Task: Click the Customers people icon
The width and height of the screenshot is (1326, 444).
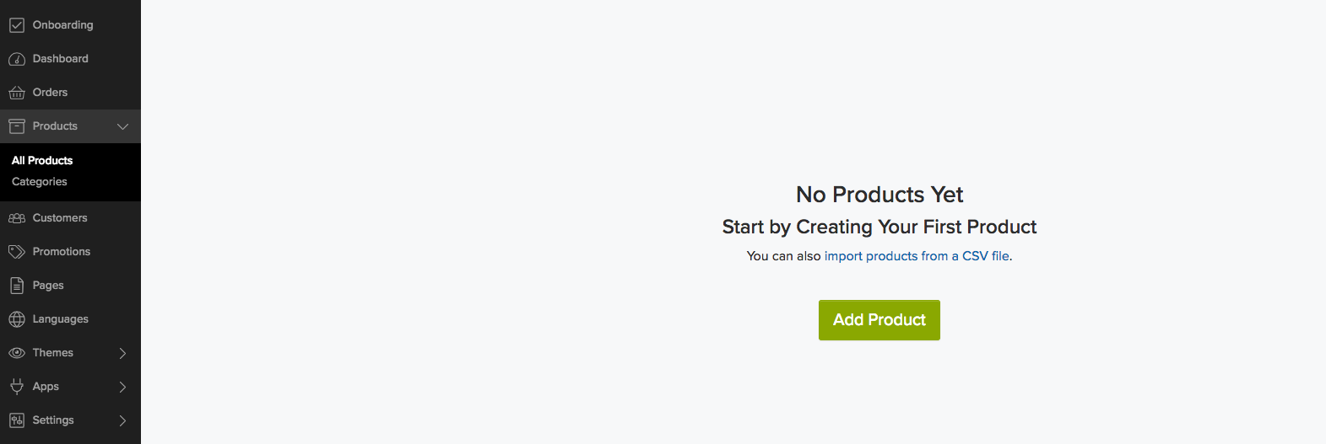Action: [17, 218]
